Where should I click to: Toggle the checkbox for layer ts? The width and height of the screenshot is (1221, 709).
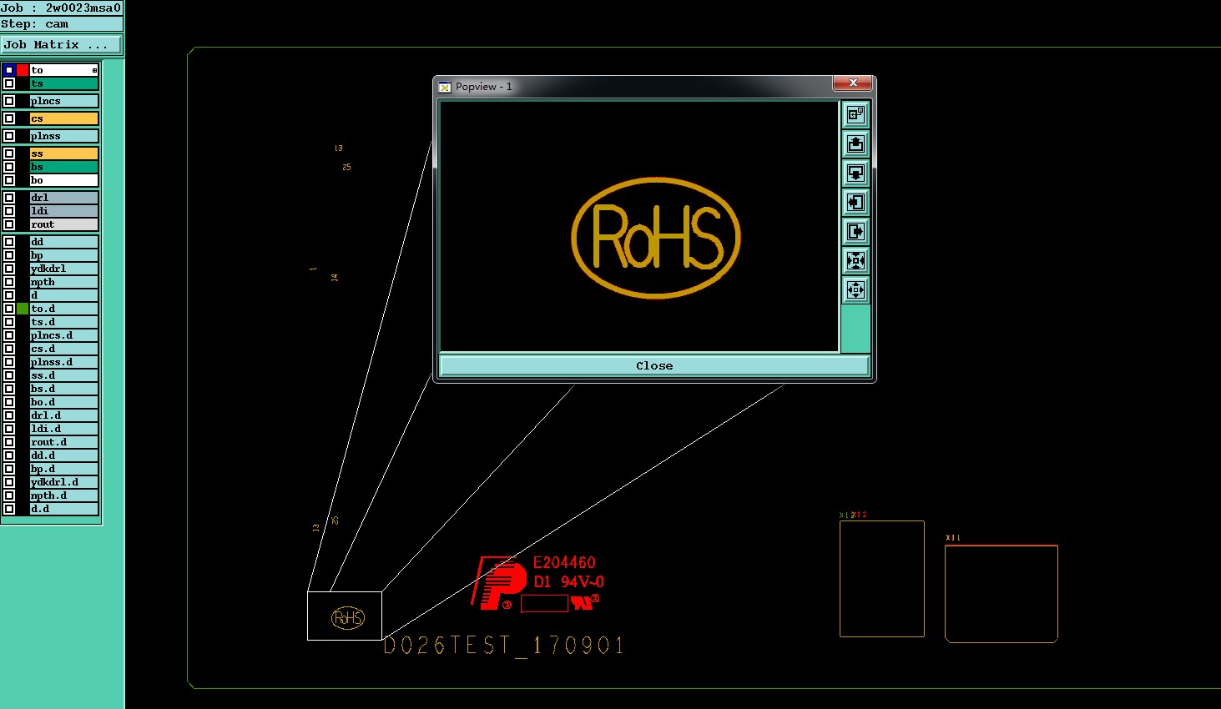(x=9, y=83)
